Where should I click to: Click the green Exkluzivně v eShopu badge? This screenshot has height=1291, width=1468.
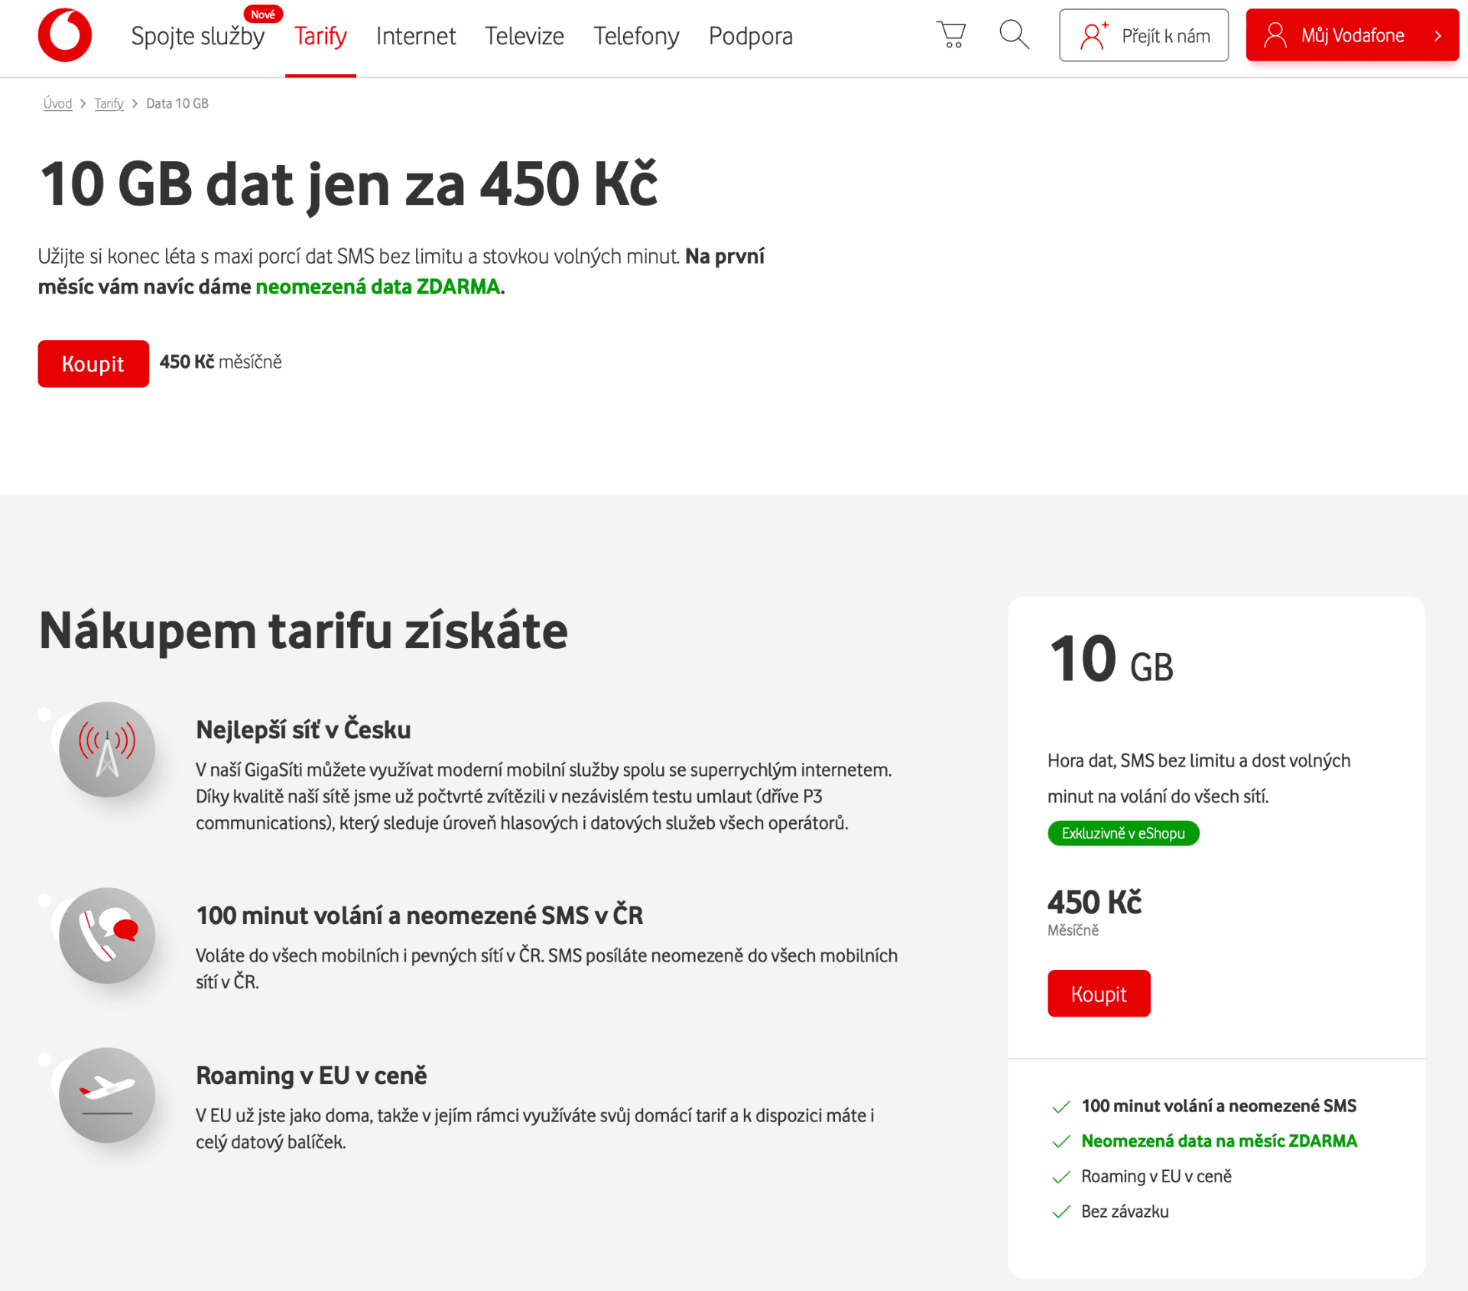coord(1123,833)
